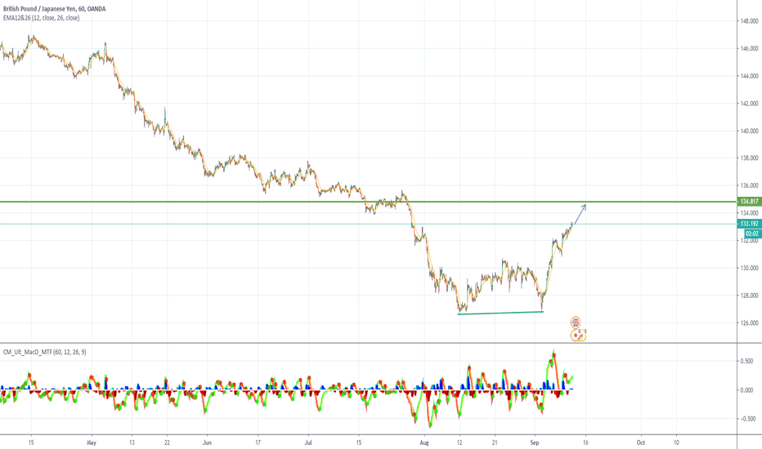Click the 136.000 price axis label

749,186
